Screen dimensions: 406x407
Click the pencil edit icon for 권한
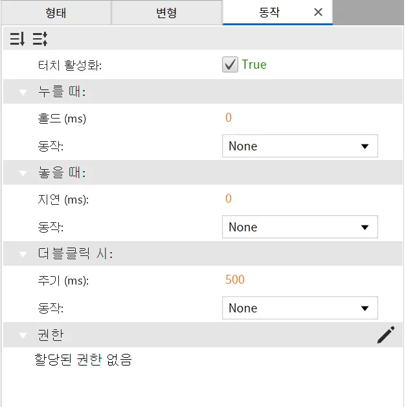click(385, 335)
